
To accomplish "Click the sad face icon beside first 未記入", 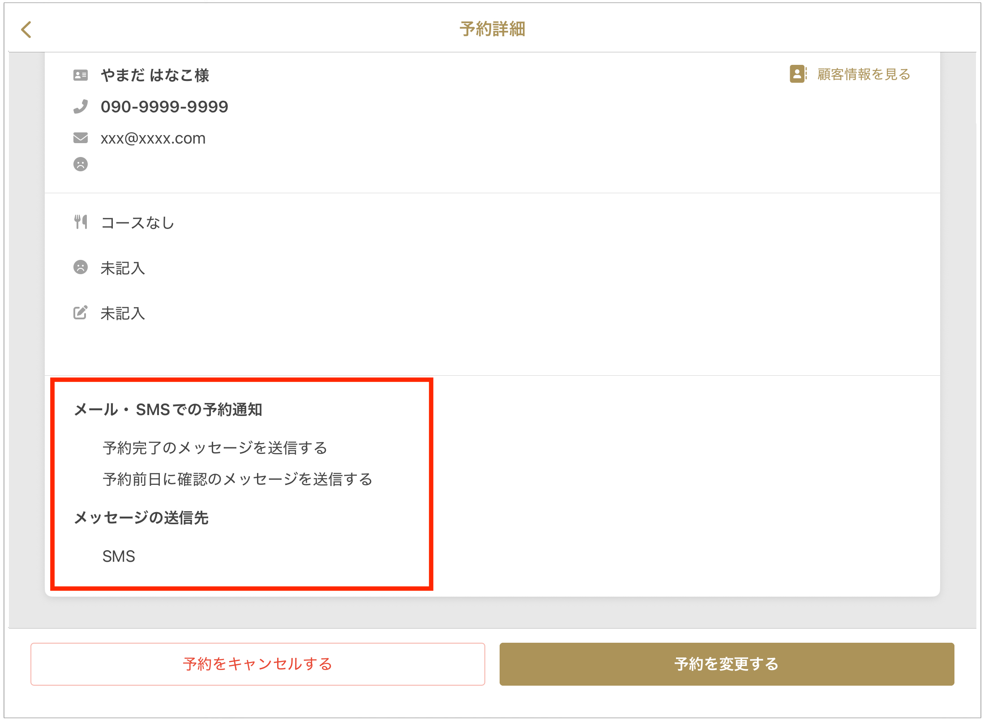I will point(81,267).
